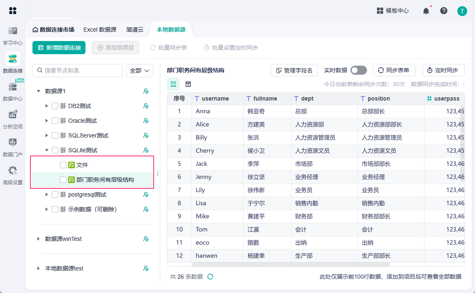Select the 文件 table row
Screen dimensions: 475x293
92,165
